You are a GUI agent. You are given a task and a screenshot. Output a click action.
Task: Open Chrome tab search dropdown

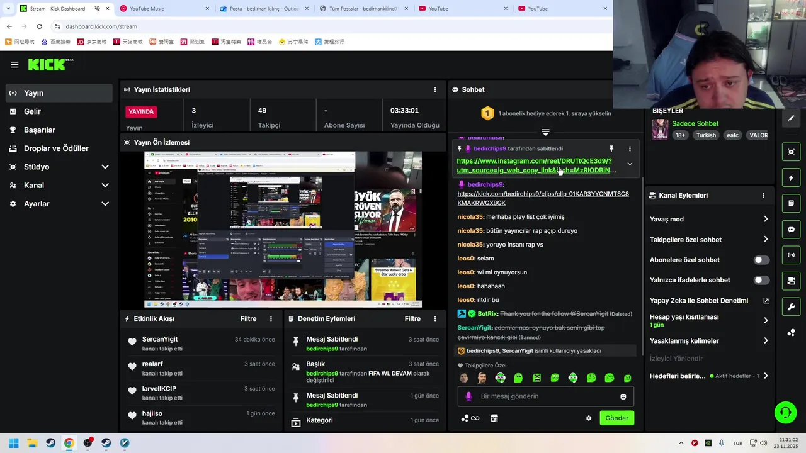[8, 9]
